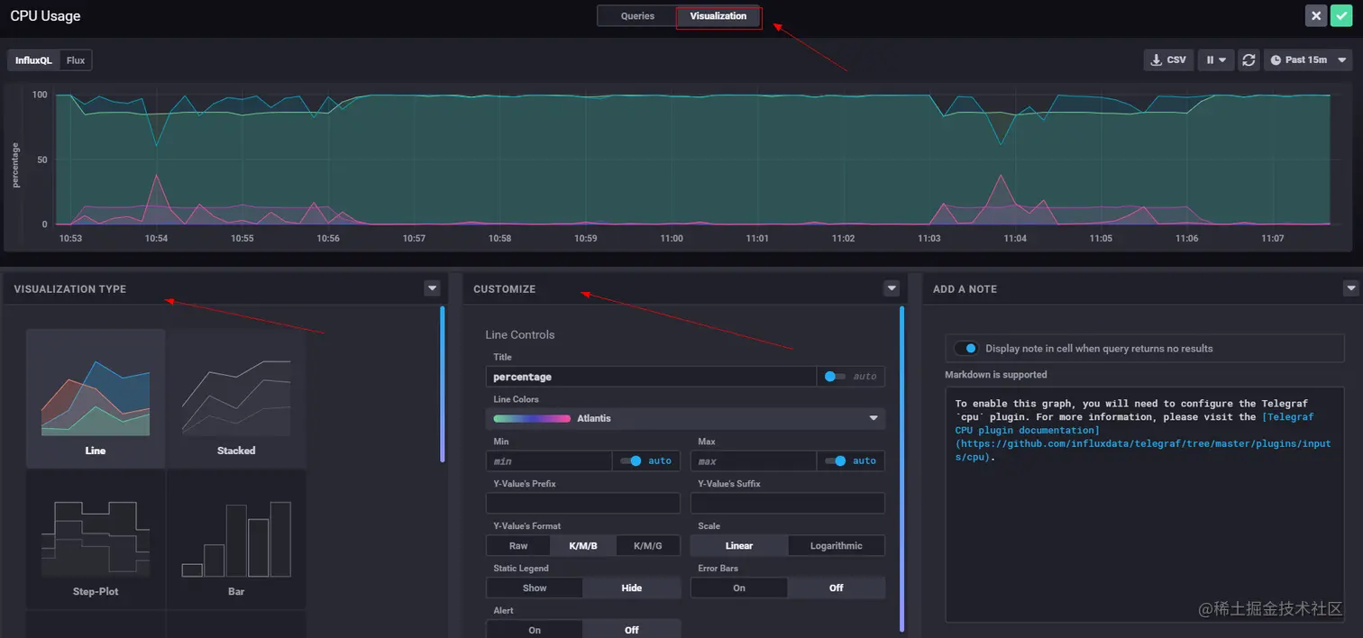The height and width of the screenshot is (638, 1363).
Task: Click the 10:57 time label on chart
Action: (x=414, y=239)
